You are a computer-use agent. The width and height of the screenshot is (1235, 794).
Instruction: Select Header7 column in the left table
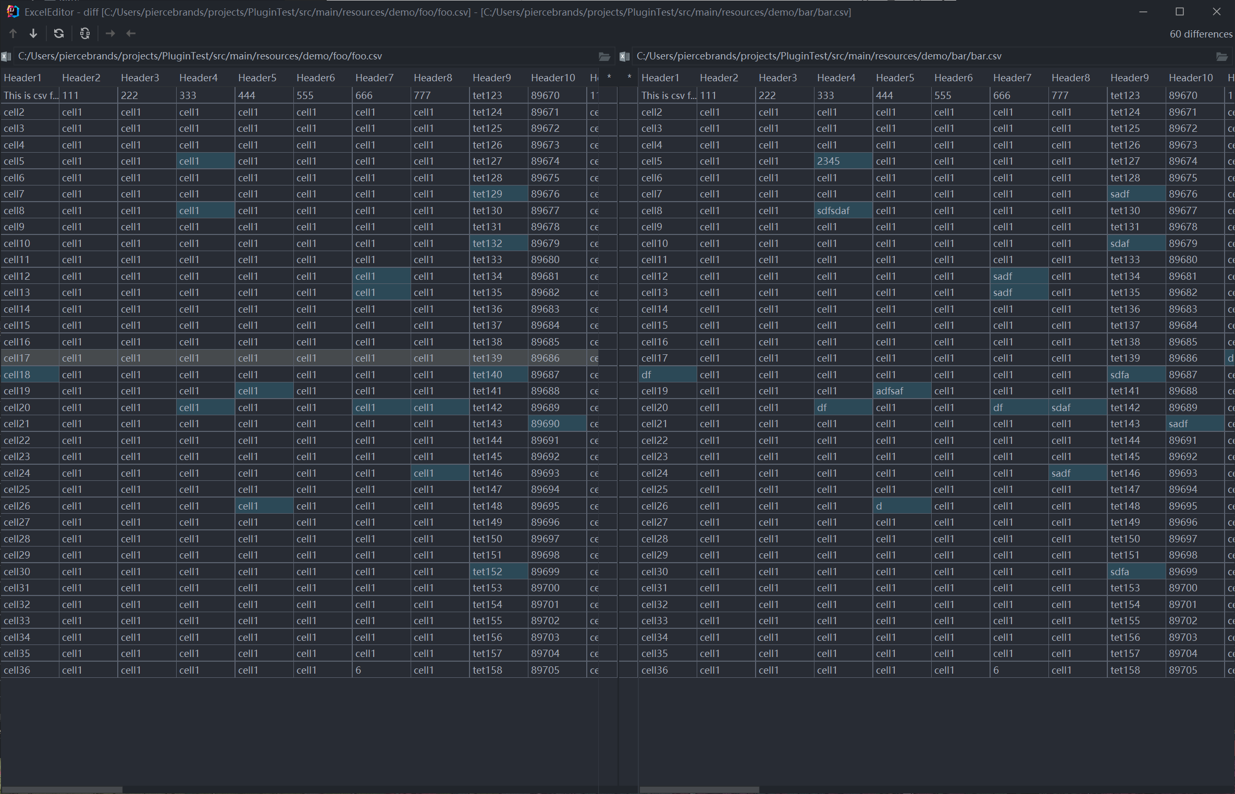tap(381, 78)
